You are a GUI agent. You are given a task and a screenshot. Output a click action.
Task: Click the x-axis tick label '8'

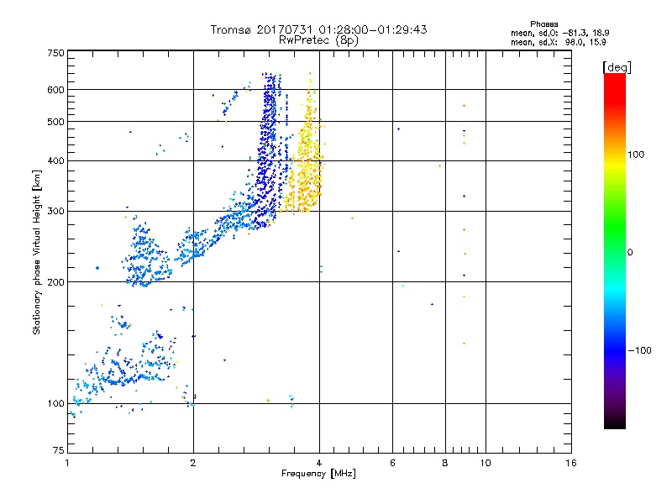coord(445,463)
